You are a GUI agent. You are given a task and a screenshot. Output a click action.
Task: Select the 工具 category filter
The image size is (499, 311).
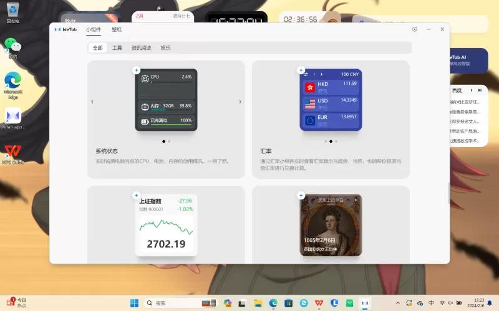coord(117,48)
